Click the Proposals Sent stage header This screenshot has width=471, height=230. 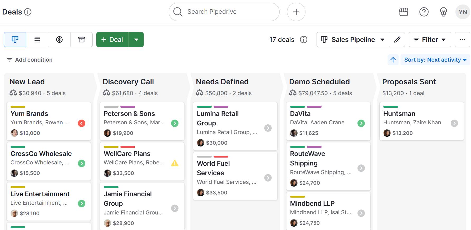coord(409,82)
